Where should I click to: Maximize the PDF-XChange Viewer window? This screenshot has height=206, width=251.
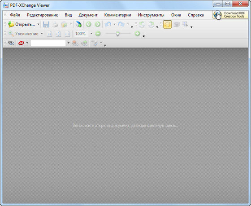(x=227, y=4)
